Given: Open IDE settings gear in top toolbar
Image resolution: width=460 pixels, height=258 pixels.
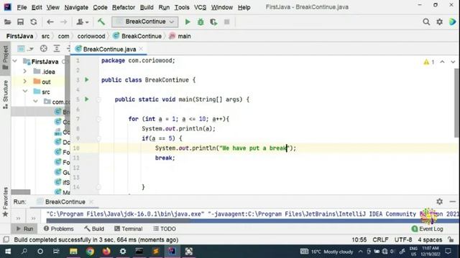Looking at the screenshot, I should pyautogui.click(x=439, y=22).
